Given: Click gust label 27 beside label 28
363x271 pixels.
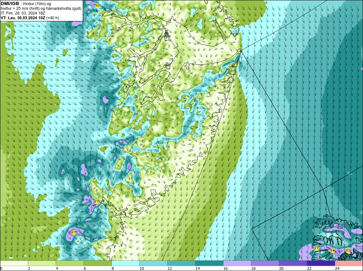Looking at the screenshot, I should [x=317, y=248].
